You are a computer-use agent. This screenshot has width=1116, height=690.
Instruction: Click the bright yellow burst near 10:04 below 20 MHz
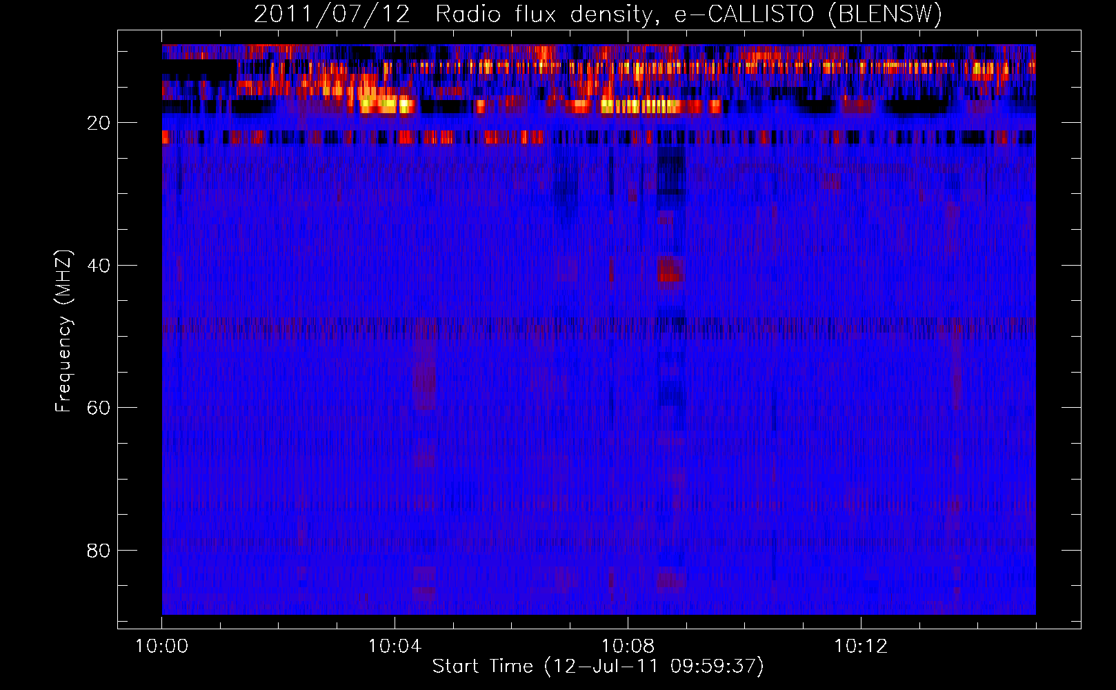(386, 106)
